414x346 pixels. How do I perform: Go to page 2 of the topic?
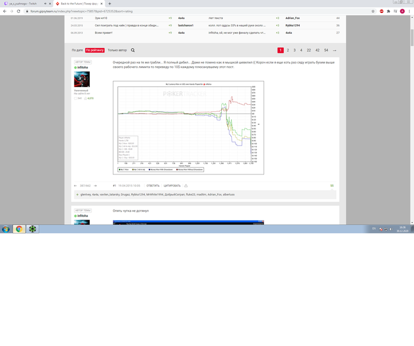point(288,50)
